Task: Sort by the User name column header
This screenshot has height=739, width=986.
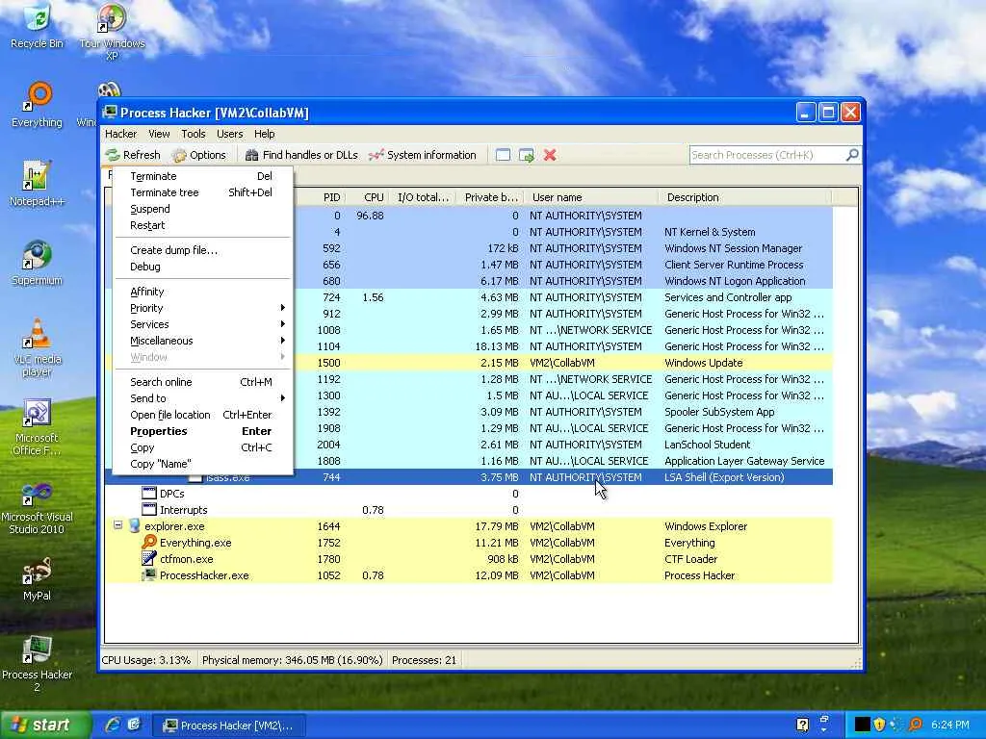Action: tap(591, 197)
